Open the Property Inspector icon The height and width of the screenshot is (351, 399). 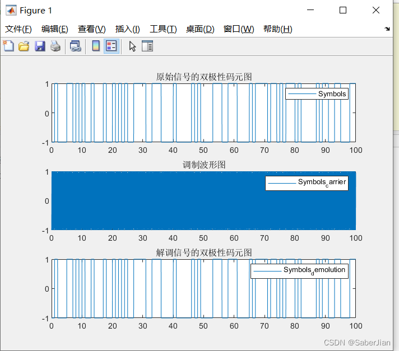coord(147,46)
